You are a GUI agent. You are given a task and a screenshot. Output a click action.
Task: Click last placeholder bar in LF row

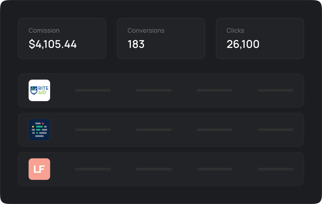click(x=275, y=169)
